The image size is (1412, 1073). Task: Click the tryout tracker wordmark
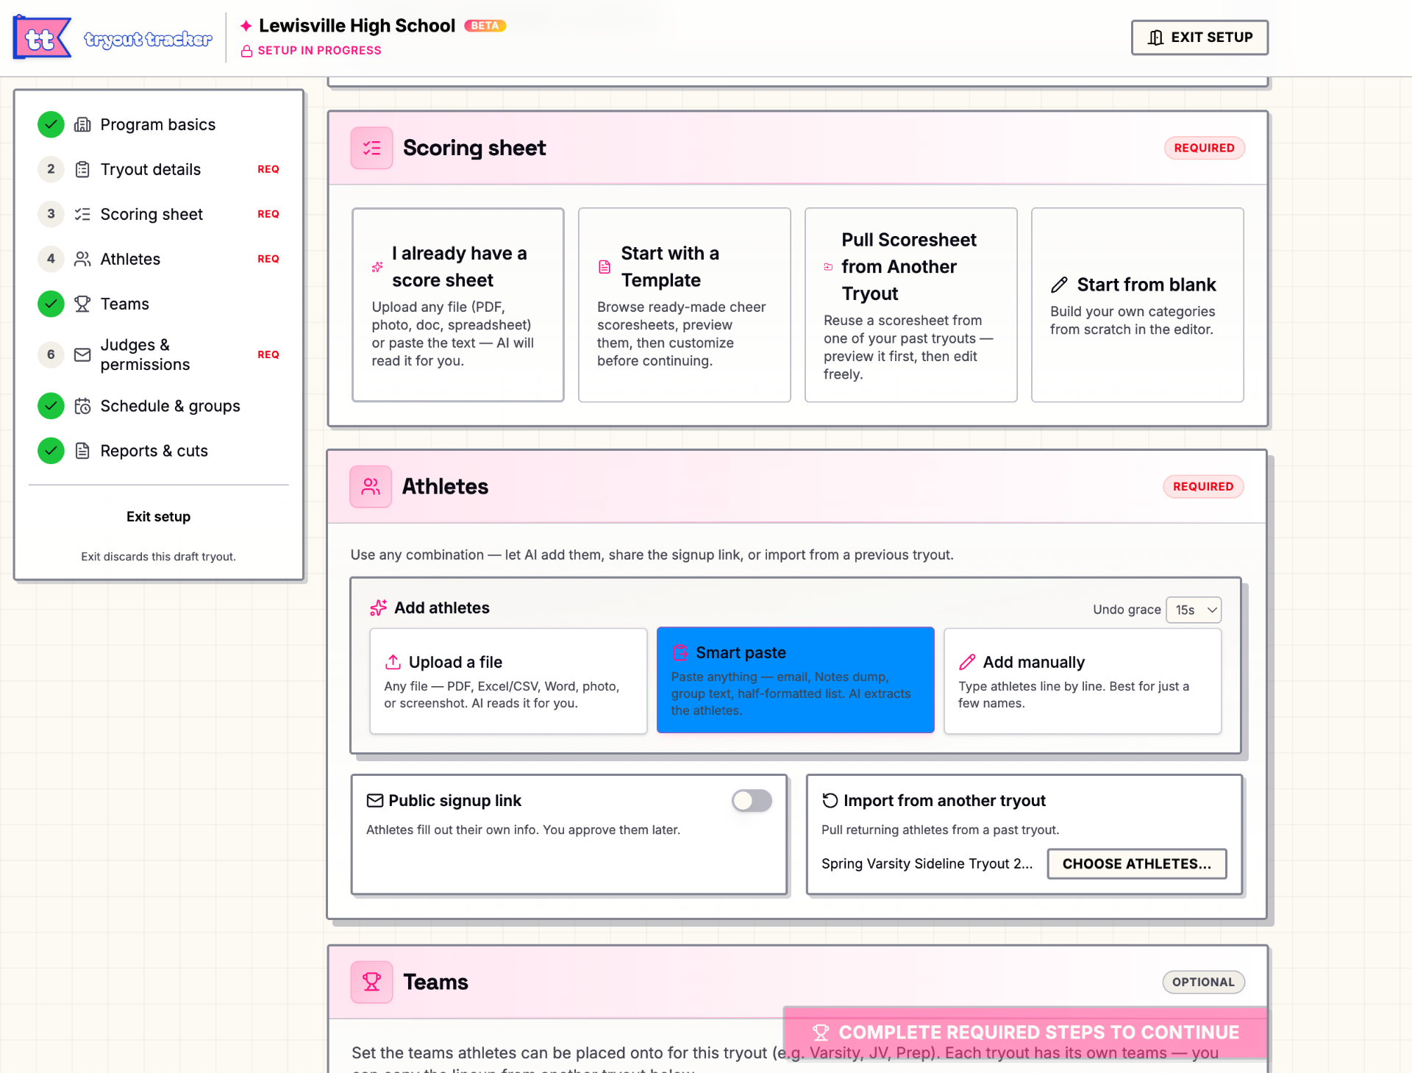pyautogui.click(x=149, y=39)
